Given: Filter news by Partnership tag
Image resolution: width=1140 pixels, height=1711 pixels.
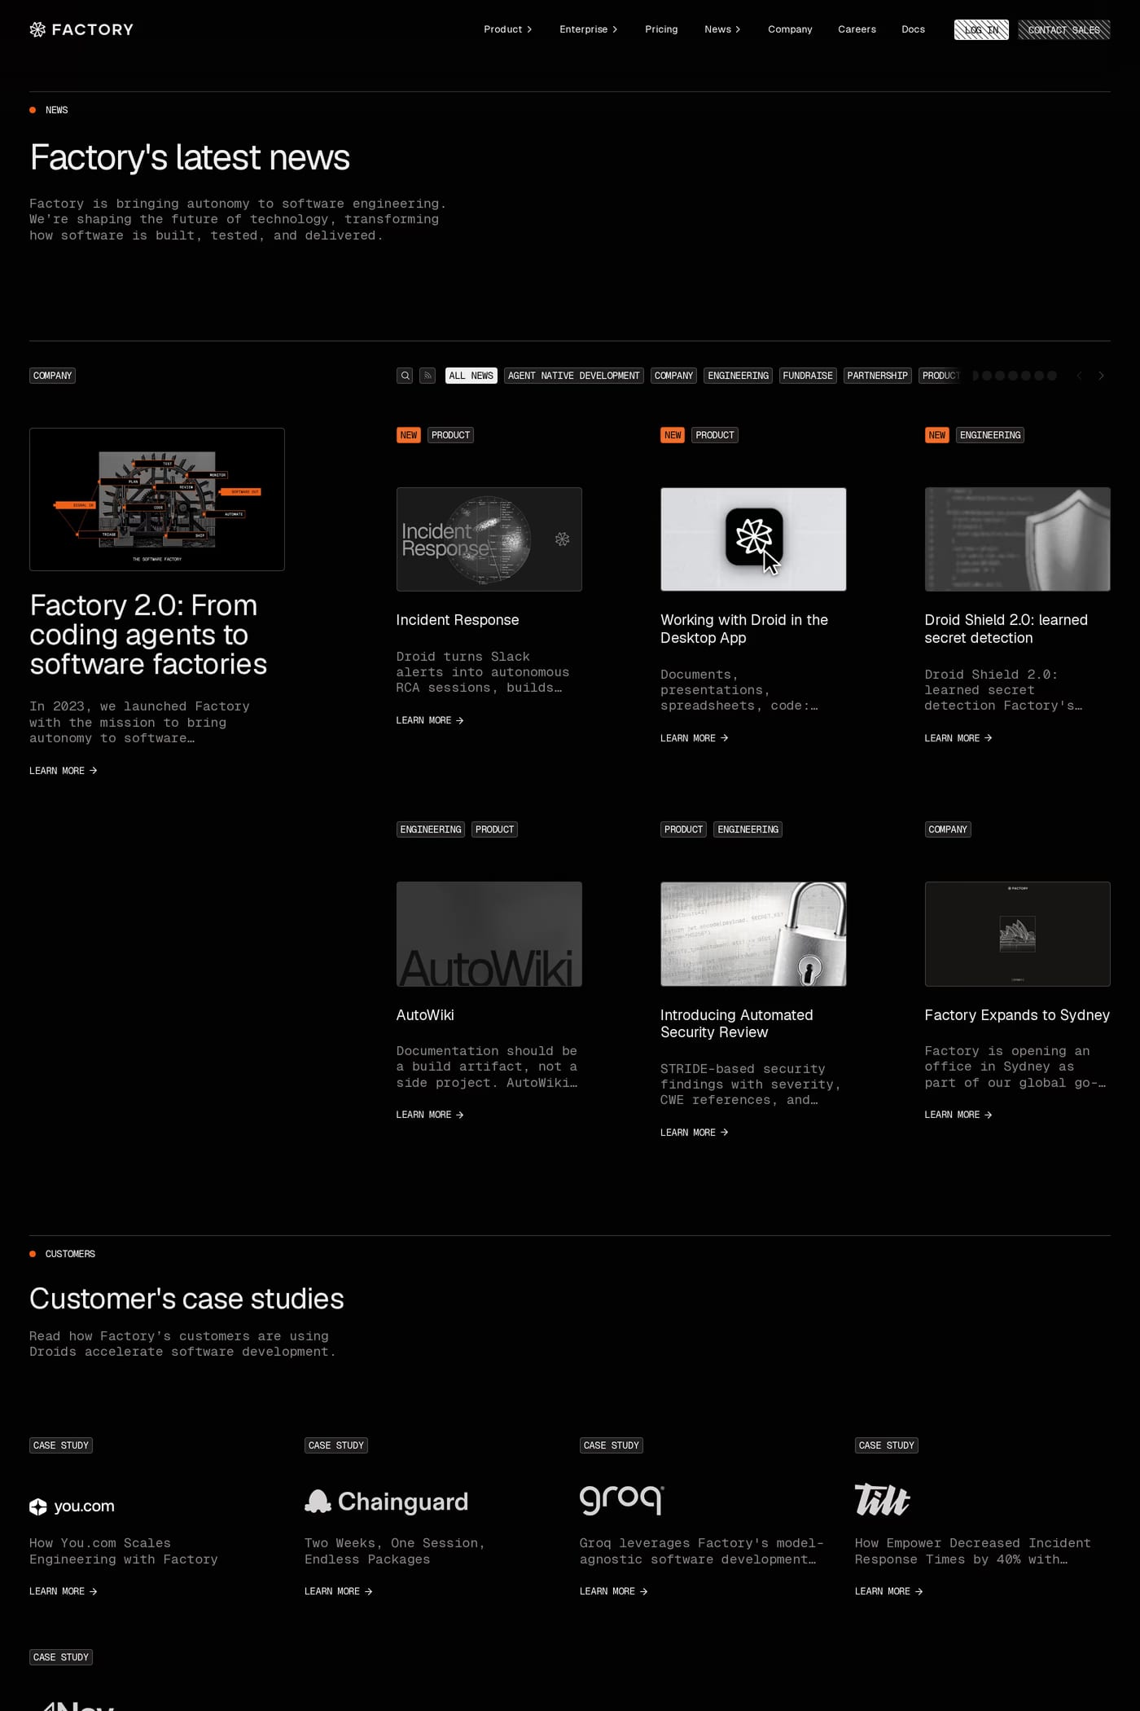Looking at the screenshot, I should point(877,376).
